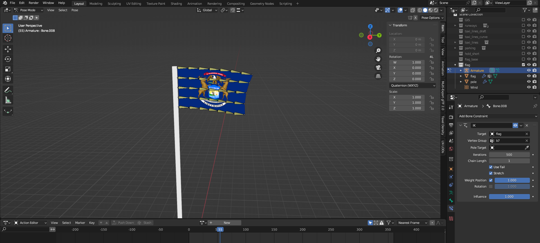Select the pose Breakdowner tool
This screenshot has width=540, height=243.
pos(8,111)
